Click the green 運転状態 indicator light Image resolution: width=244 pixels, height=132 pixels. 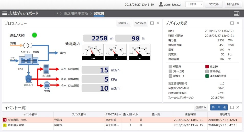tap(34, 35)
